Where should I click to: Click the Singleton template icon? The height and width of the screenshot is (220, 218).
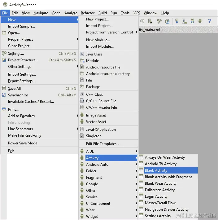click(x=82, y=136)
